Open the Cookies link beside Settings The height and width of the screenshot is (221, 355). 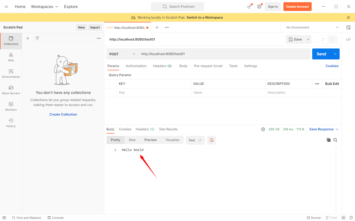[x=332, y=66]
